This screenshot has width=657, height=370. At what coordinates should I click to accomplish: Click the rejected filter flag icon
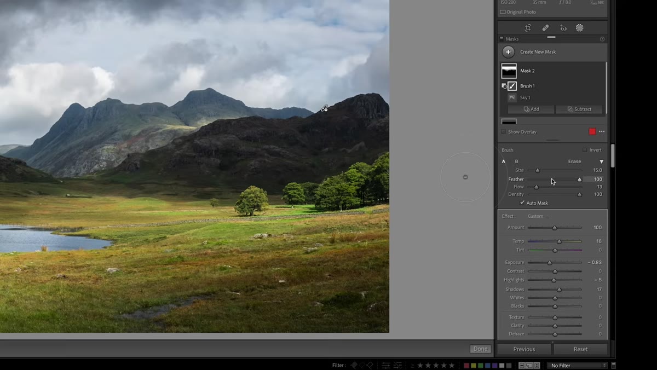pos(370,365)
